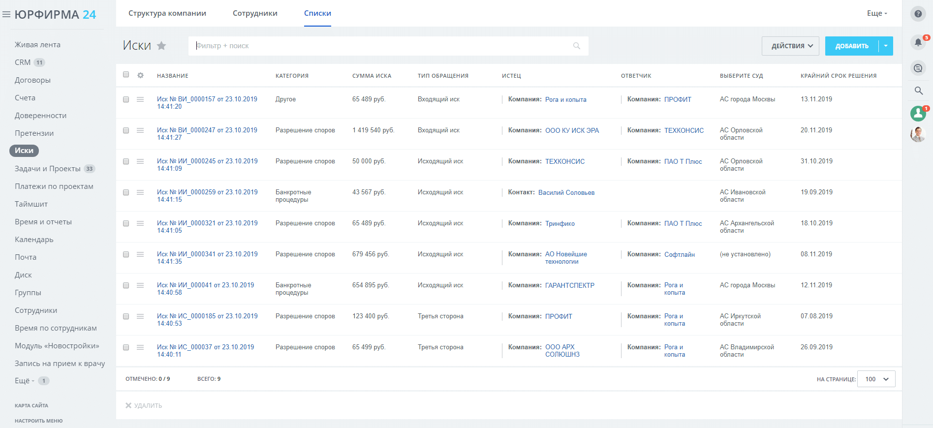933x428 pixels.
Task: Open row actions menu for Иск № ИИ_0000259
Action: [x=140, y=192]
